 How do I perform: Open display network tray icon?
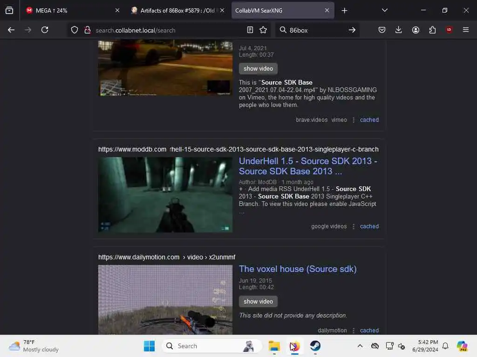[x=389, y=346]
